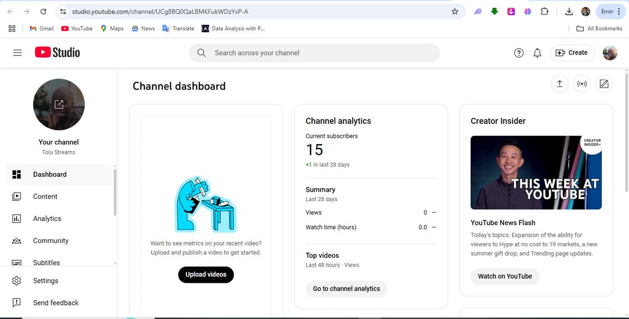Reload the page with the refresh icon
The image size is (629, 319).
tap(44, 12)
